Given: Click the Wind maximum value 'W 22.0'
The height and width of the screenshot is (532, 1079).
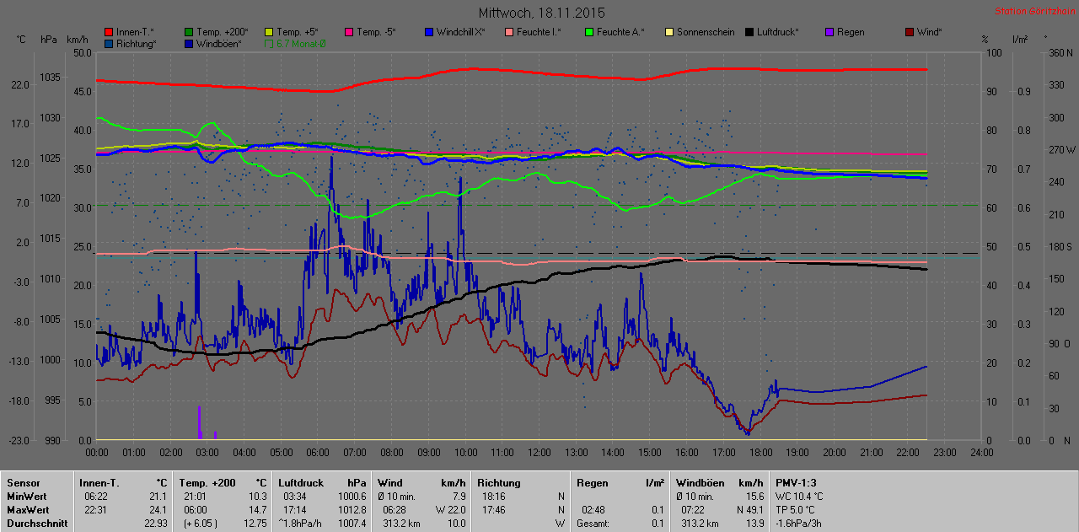Looking at the screenshot, I should coord(450,510).
